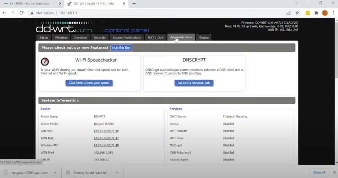Click Show all downloads
Viewport: 338px width, 178px height.
point(319,173)
